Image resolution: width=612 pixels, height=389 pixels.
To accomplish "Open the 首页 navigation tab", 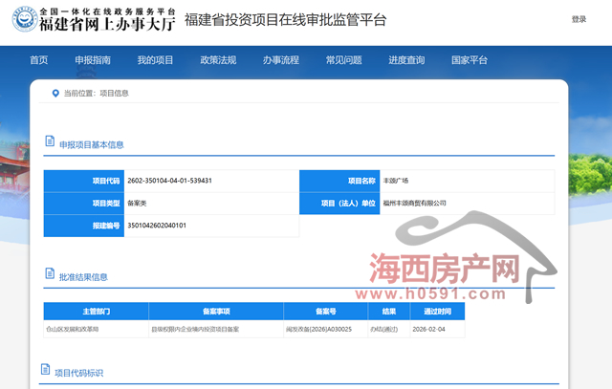I will 38,60.
